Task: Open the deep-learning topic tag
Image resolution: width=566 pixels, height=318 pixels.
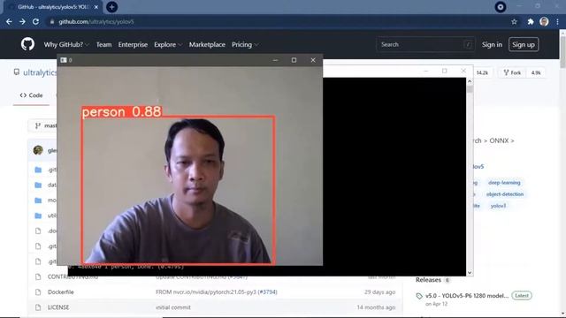Action: coord(504,183)
